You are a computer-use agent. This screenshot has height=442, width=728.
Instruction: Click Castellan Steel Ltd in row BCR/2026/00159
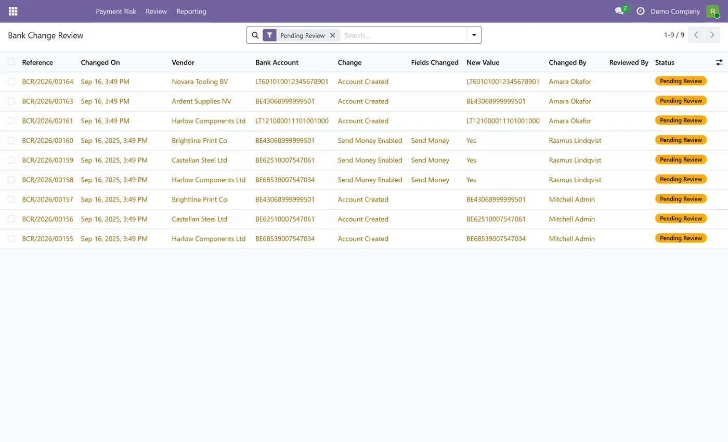[199, 160]
